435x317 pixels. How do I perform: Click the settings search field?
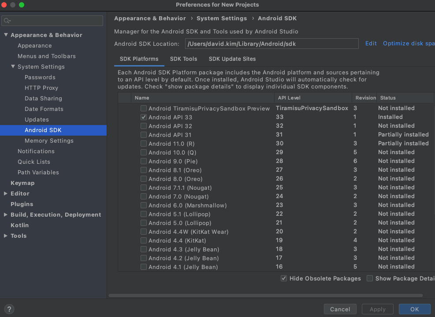tap(52, 21)
